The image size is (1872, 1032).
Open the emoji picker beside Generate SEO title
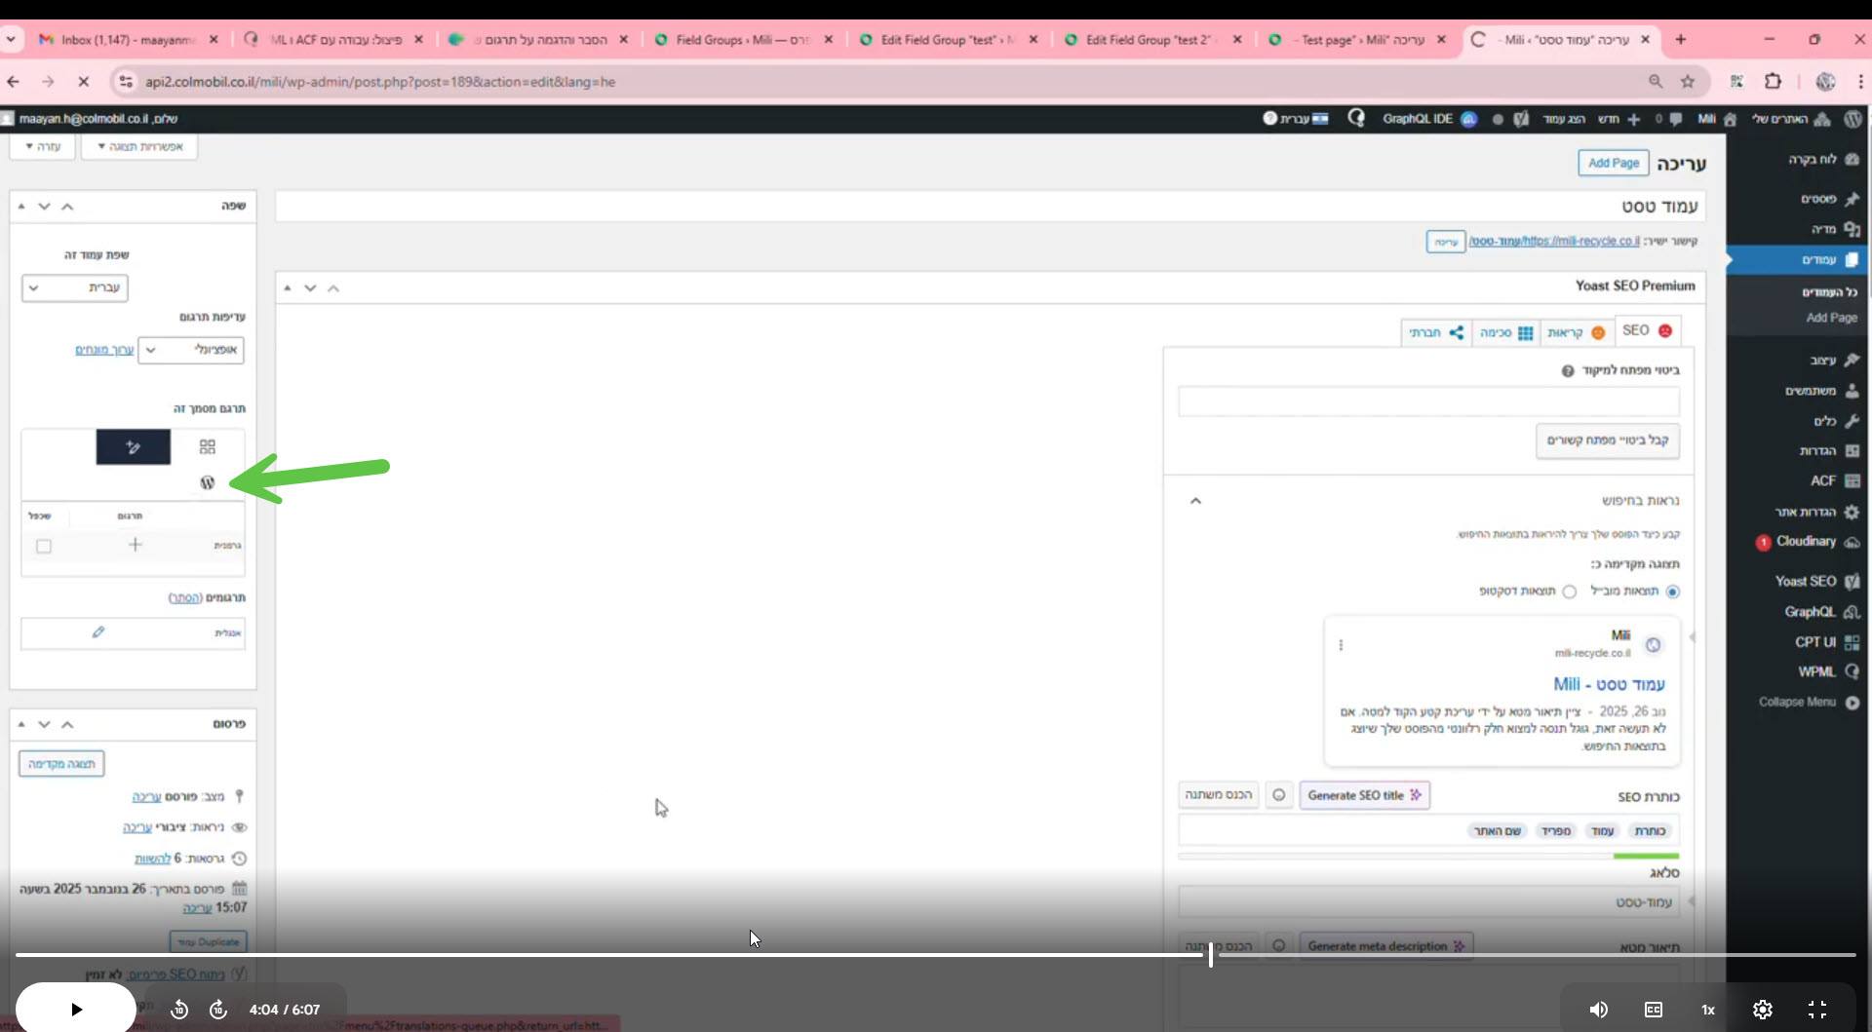(x=1279, y=795)
